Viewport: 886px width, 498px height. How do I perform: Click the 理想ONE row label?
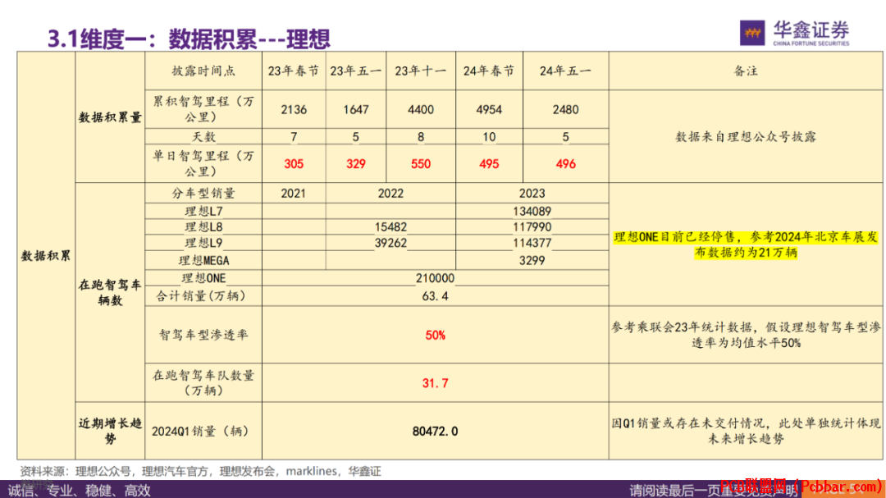(203, 278)
